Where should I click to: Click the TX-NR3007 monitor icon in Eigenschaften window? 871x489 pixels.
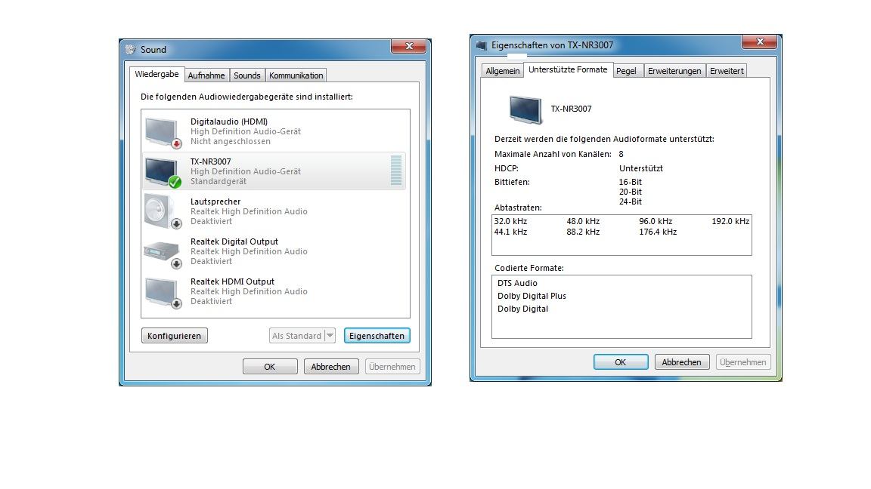(x=525, y=109)
